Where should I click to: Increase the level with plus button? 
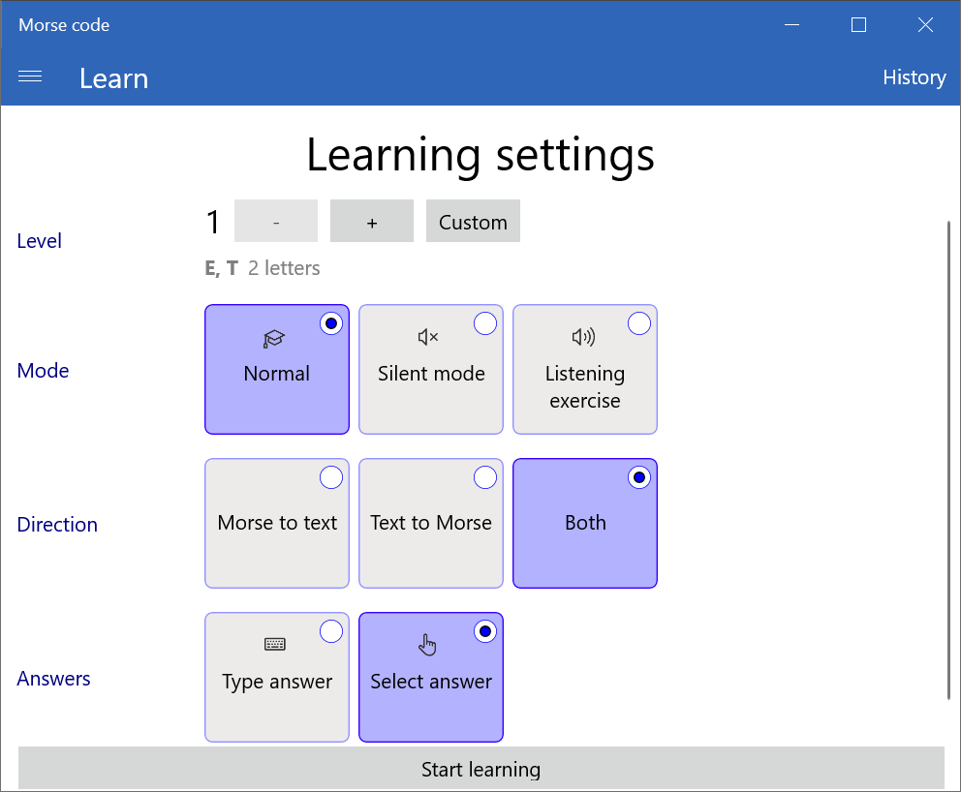(372, 221)
